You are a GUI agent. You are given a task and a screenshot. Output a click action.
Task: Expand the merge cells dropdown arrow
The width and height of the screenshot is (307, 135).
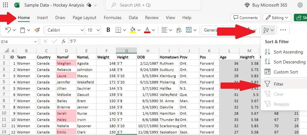195,30
